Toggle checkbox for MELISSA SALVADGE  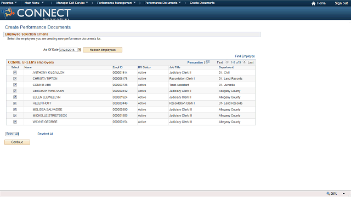[x=15, y=109]
